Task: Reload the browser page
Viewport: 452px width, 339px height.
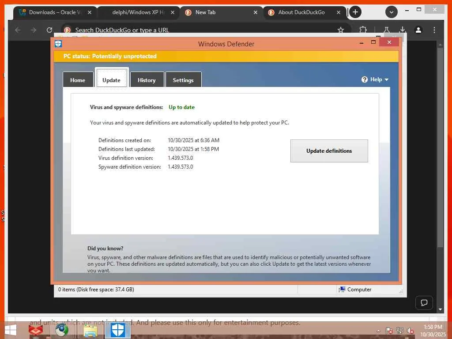Action: point(49,30)
